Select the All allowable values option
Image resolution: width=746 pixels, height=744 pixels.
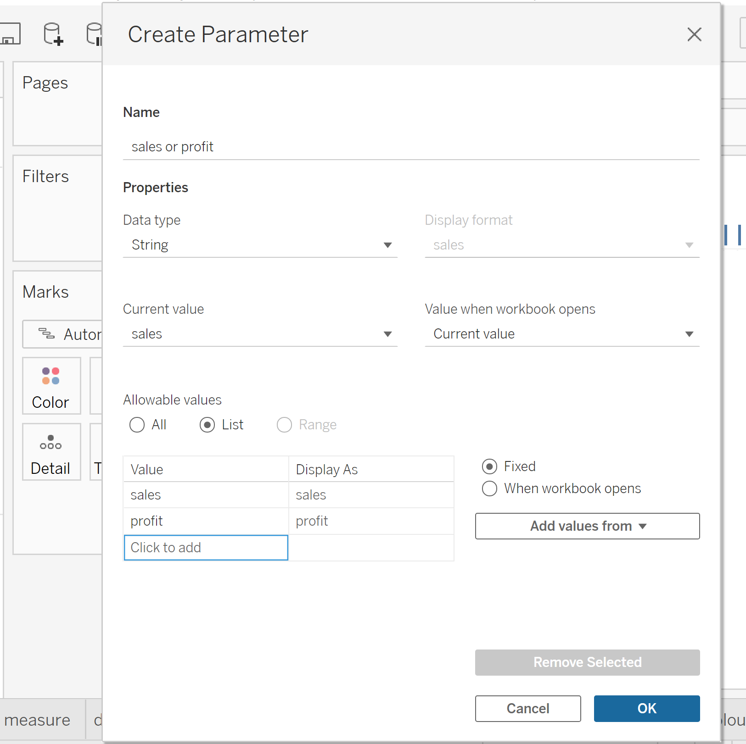coord(137,425)
